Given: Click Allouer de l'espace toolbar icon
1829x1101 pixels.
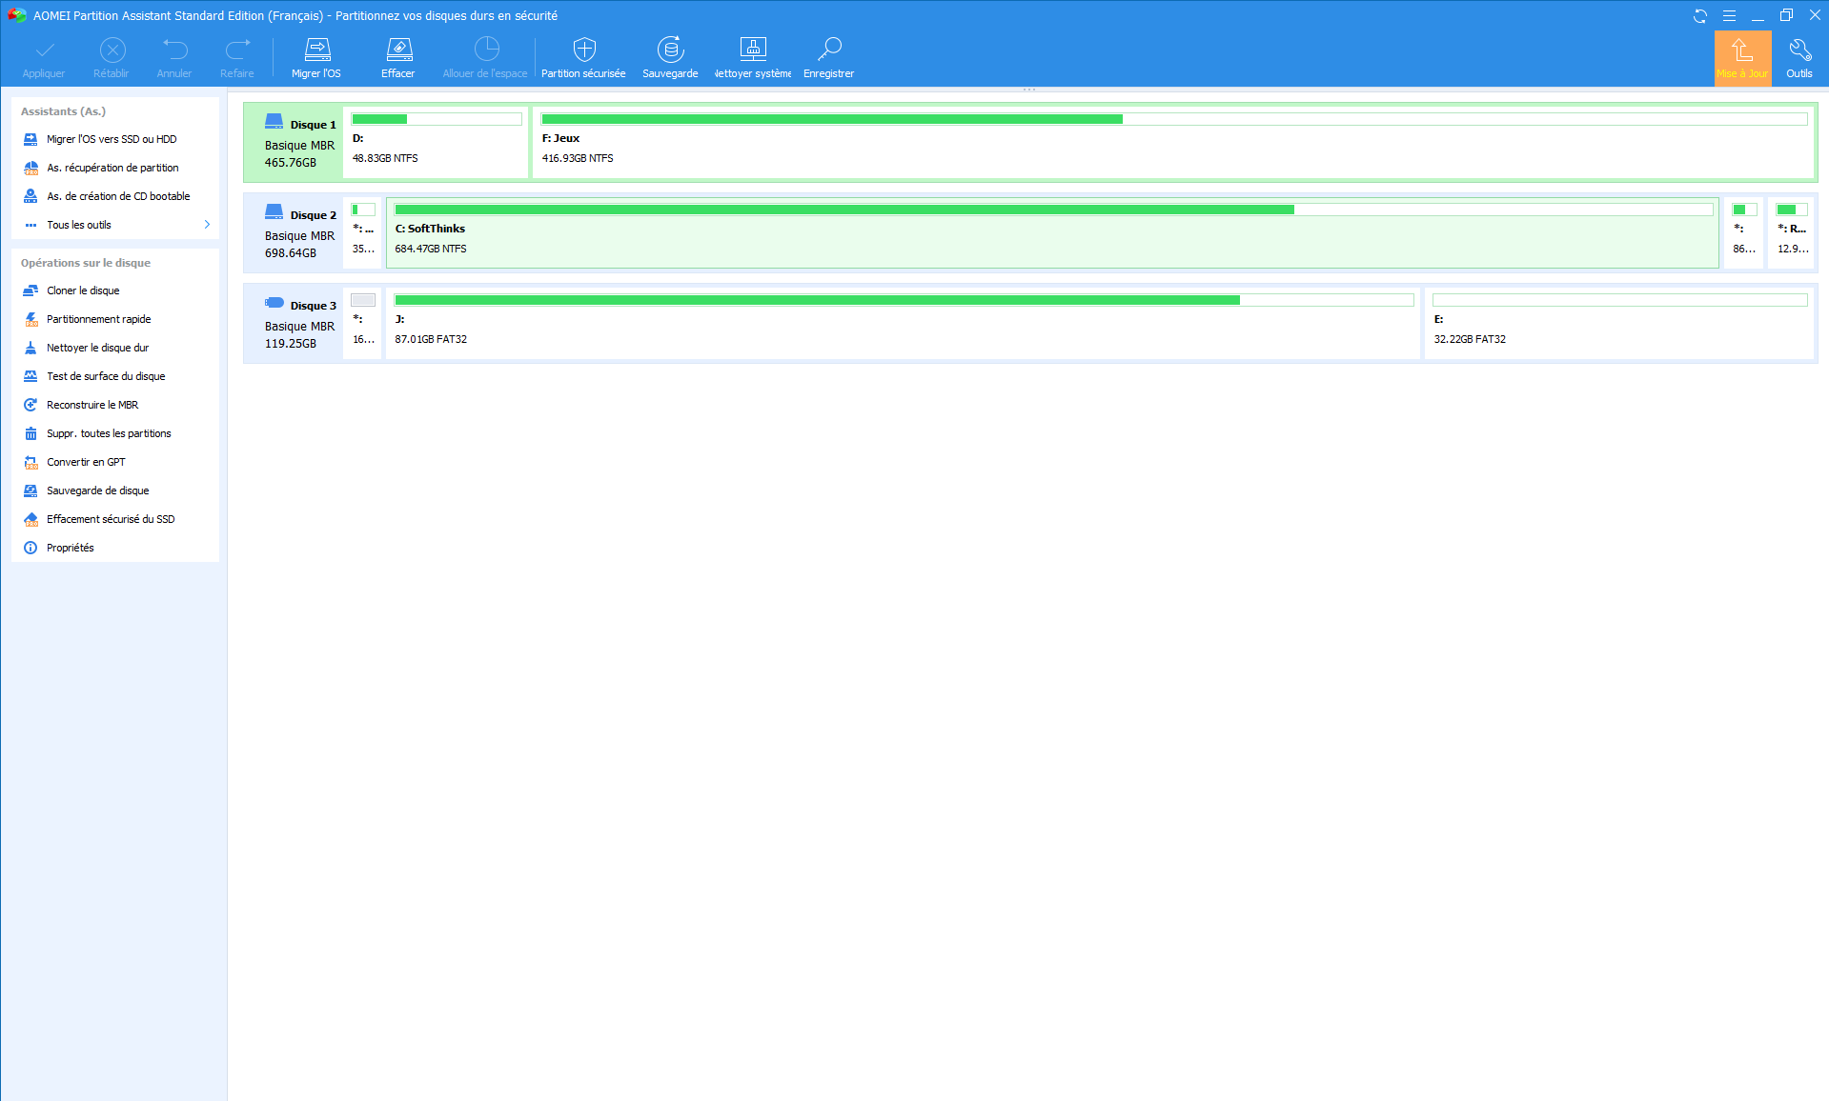Looking at the screenshot, I should [x=486, y=50].
